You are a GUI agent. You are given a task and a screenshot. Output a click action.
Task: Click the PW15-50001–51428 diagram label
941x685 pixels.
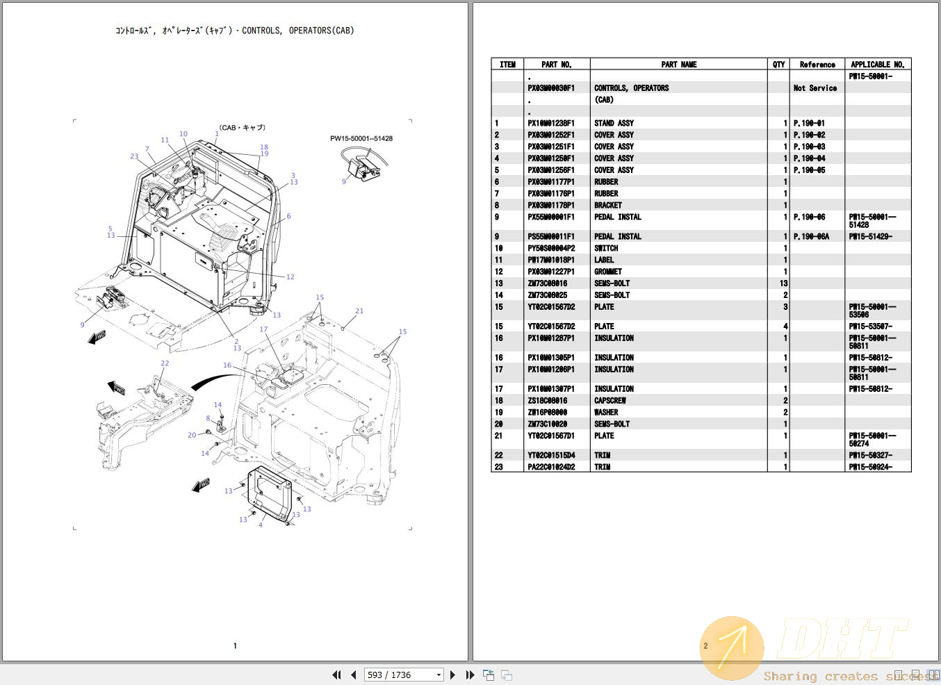[x=361, y=138]
